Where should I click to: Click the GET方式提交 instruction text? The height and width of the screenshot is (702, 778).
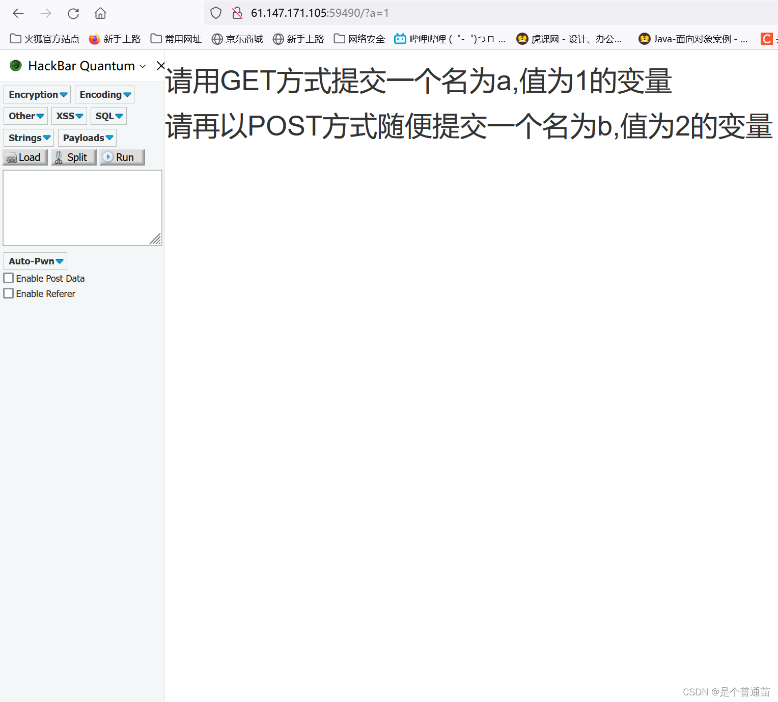coord(419,82)
